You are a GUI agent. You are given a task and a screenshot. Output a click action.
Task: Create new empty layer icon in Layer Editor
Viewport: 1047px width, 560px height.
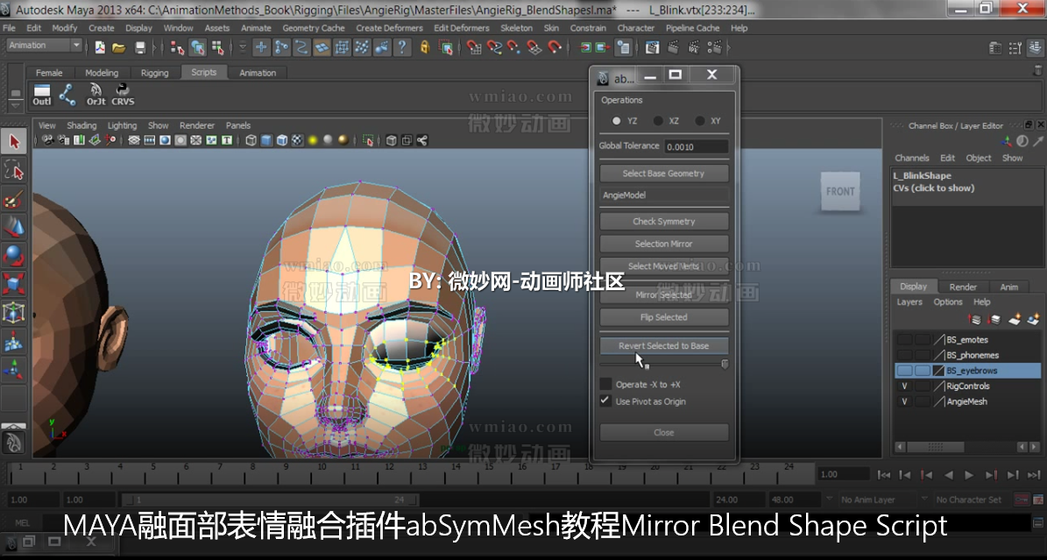(x=1015, y=319)
